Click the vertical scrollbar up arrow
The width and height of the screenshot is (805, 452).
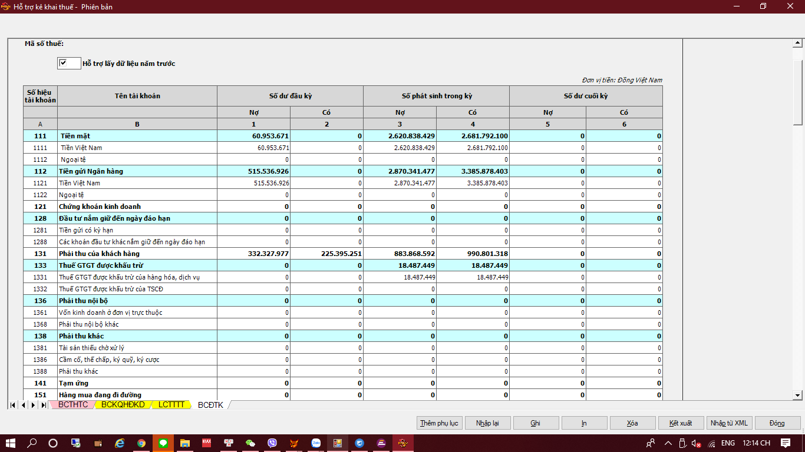[x=798, y=44]
